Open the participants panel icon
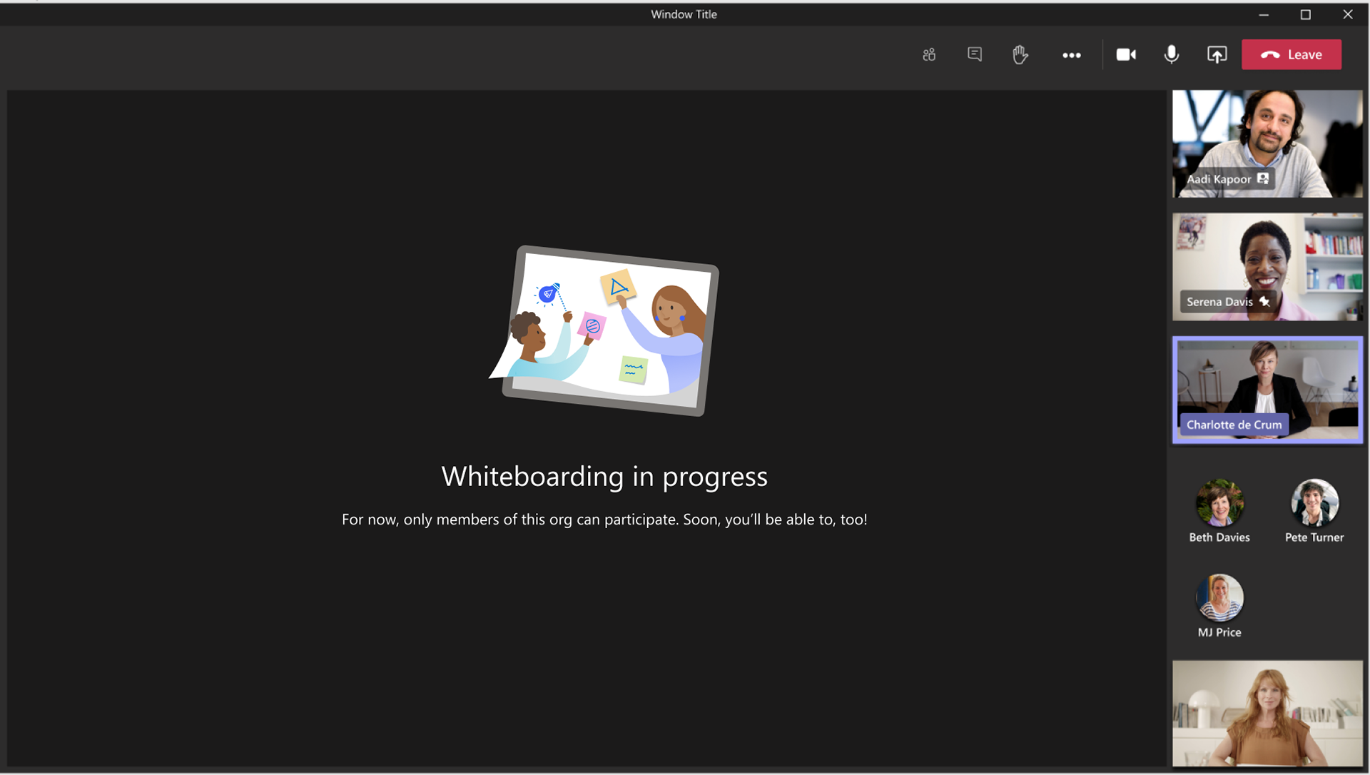The image size is (1370, 775). [928, 55]
